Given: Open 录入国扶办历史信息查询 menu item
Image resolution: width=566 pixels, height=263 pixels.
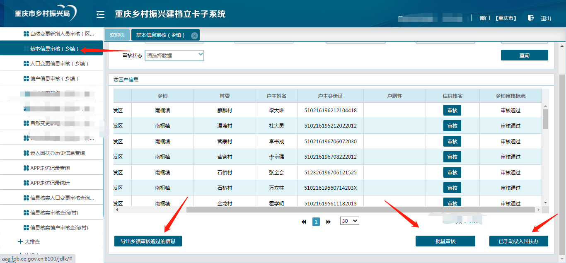Looking at the screenshot, I should (57, 153).
